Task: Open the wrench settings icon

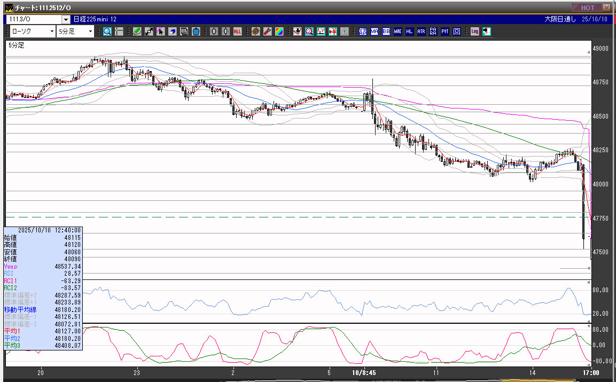Action: [267, 32]
